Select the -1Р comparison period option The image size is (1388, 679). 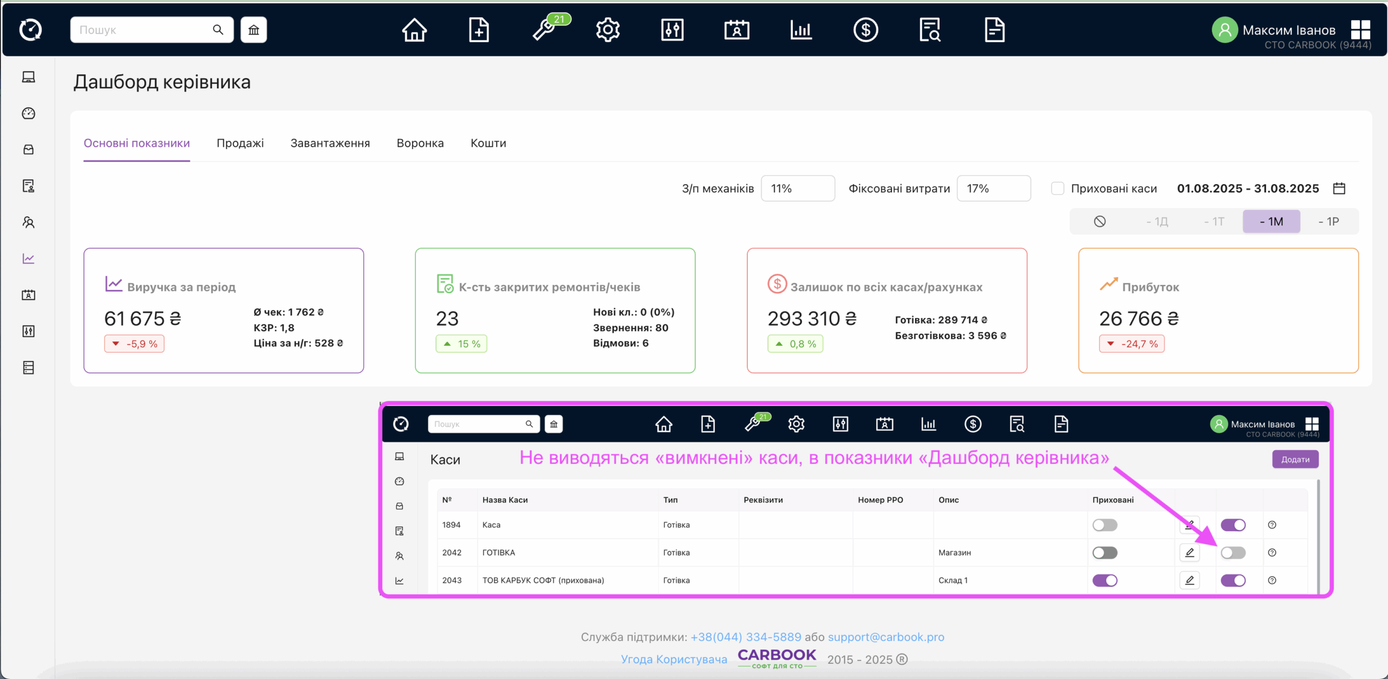[x=1328, y=222]
